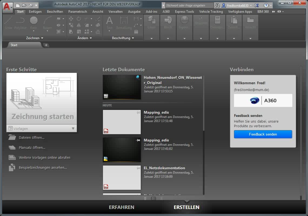Viewport: 308px width, 216px height.
Task: Click the Autodesk Exchange X icon
Action: [257, 5]
